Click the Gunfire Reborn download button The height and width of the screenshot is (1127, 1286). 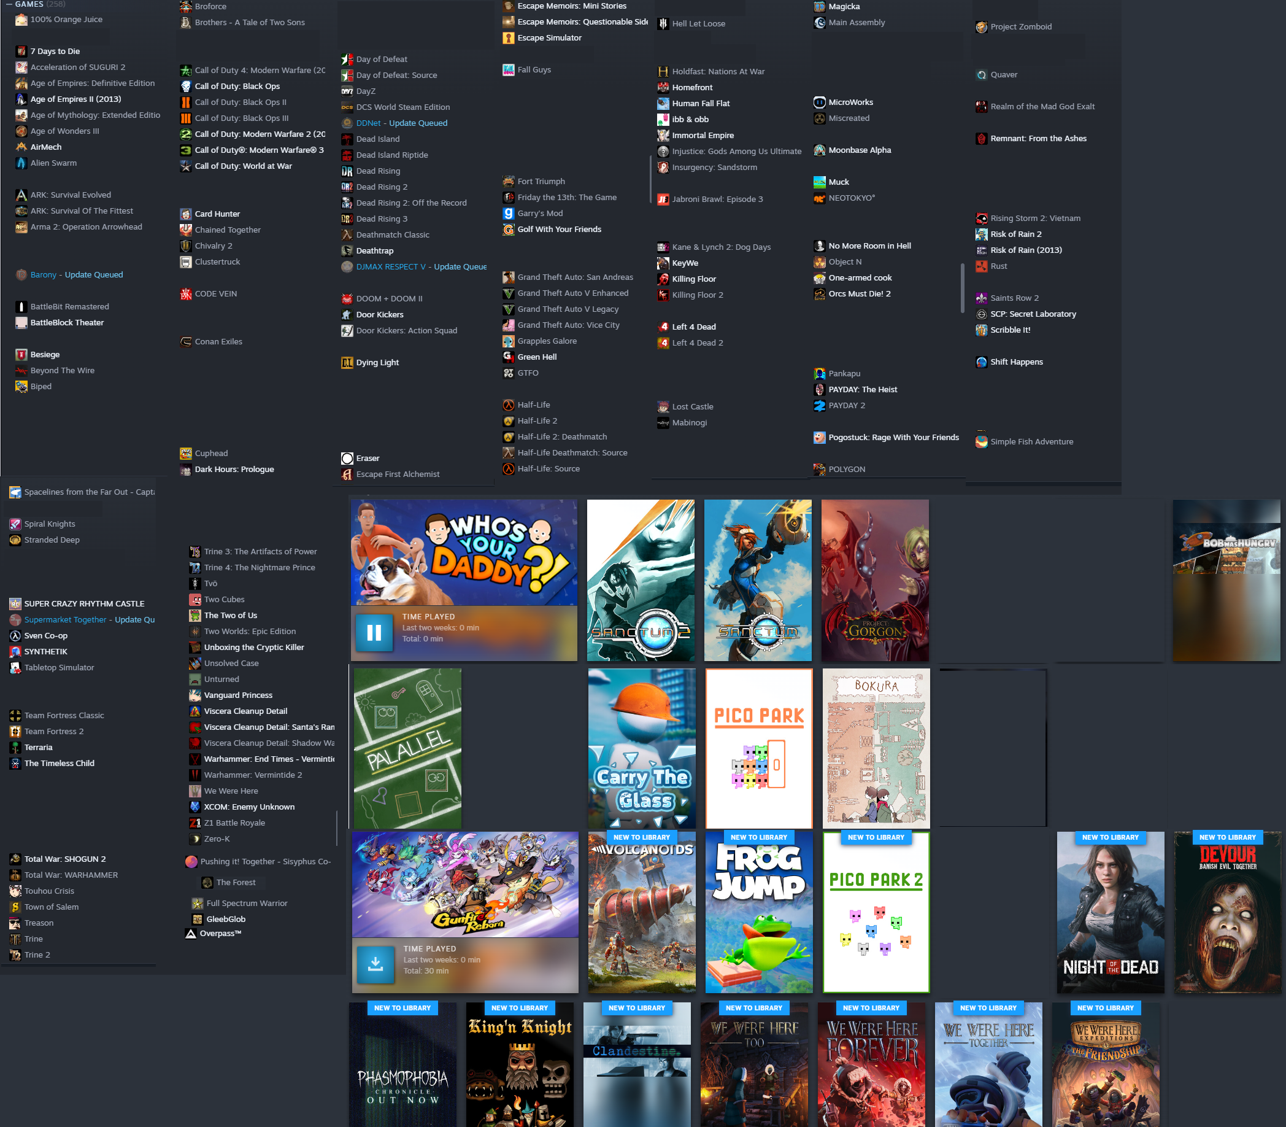375,964
